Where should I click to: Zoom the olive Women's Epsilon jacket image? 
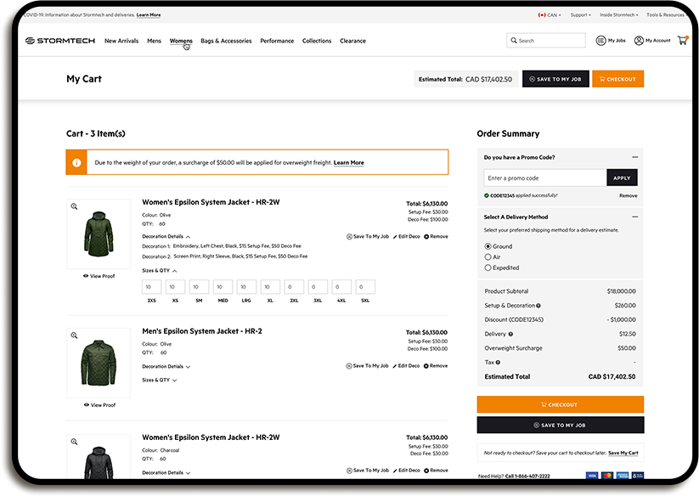[x=74, y=206]
